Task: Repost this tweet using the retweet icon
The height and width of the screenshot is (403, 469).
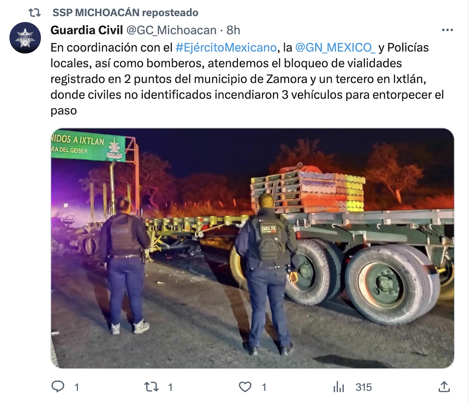Action: (152, 387)
